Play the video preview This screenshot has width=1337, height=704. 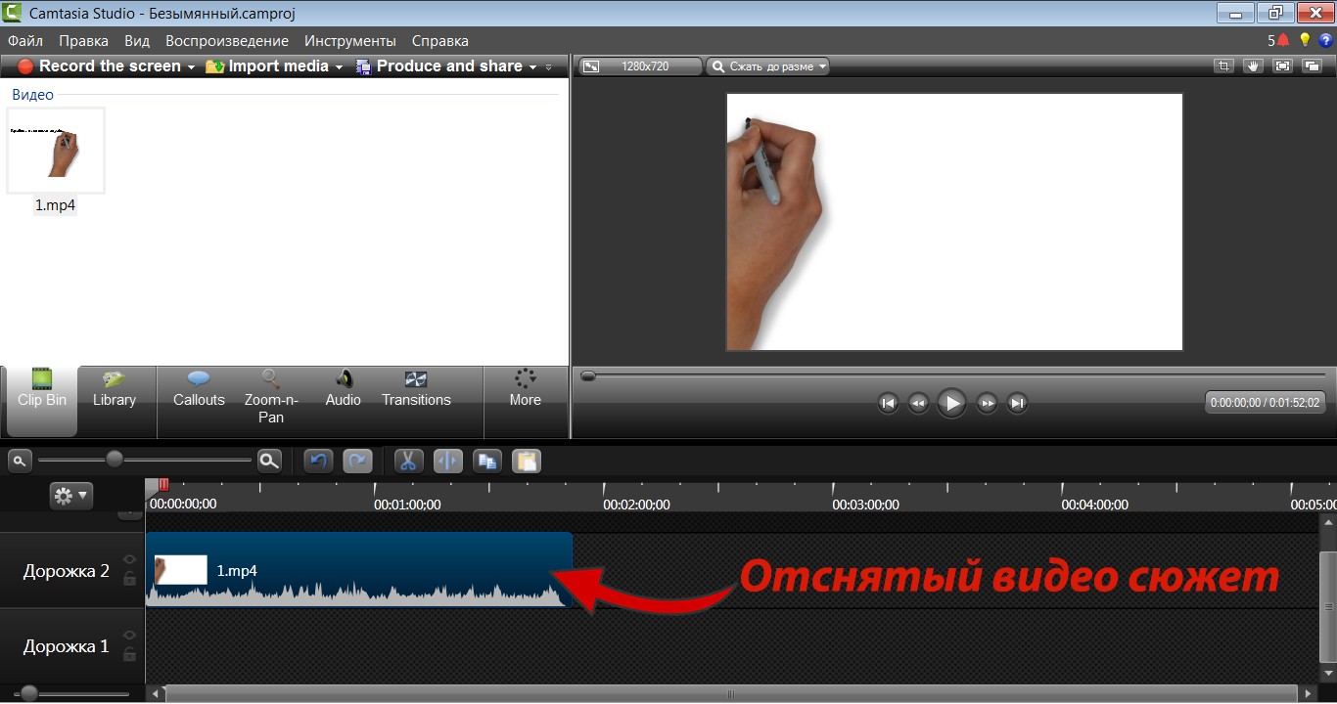point(951,403)
